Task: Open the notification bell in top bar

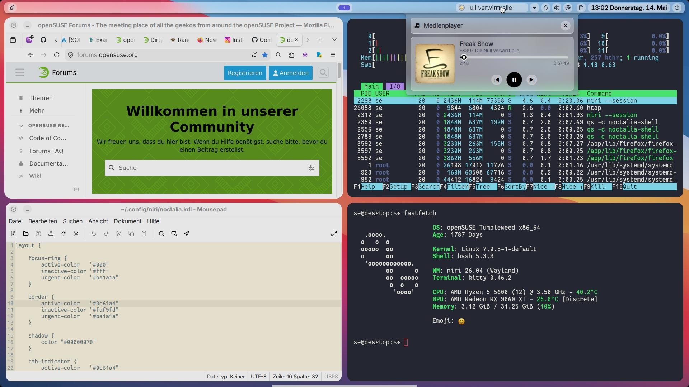Action: [x=545, y=8]
